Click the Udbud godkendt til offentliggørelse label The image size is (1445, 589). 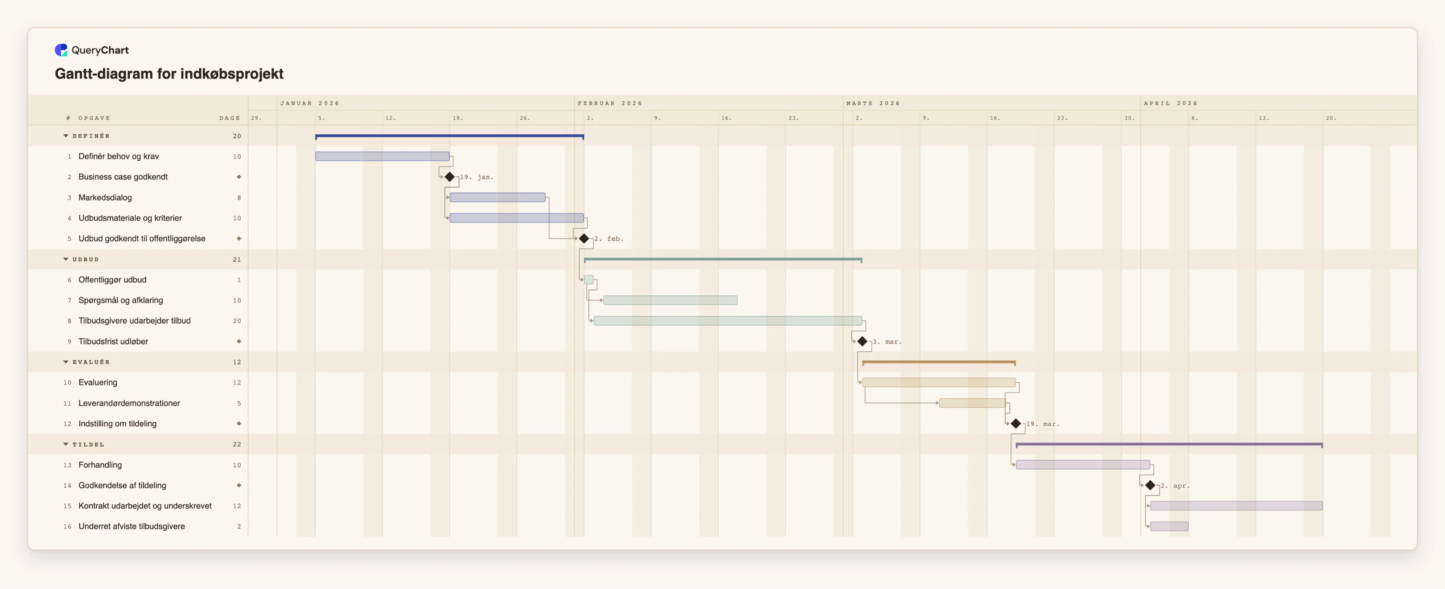pos(142,238)
